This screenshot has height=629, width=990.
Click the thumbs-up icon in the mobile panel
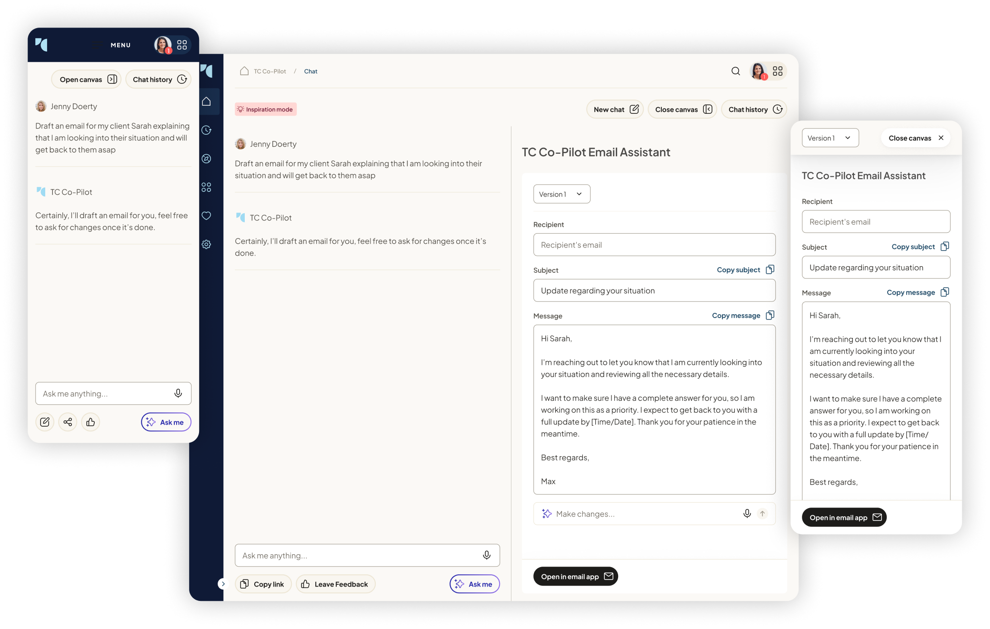[x=90, y=422]
